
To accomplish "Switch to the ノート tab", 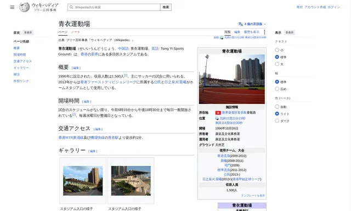I will pyautogui.click(x=76, y=32).
